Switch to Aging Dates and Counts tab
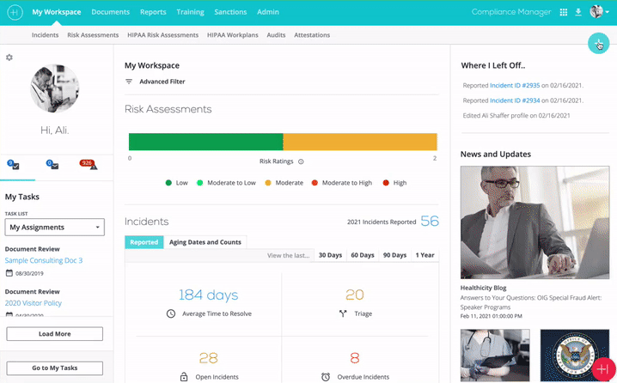The image size is (617, 383). 205,242
